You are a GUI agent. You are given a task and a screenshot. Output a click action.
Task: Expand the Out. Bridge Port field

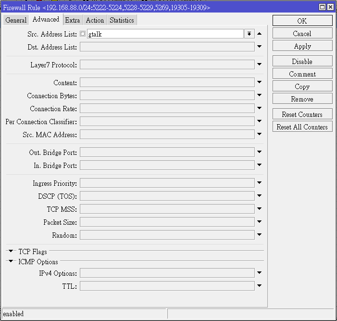(x=260, y=152)
